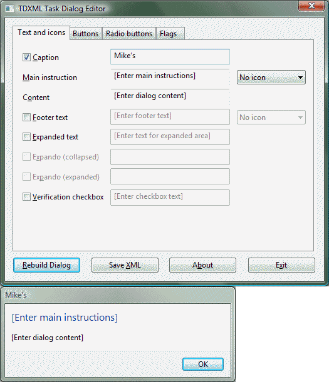Click the Save XML button

pyautogui.click(x=125, y=265)
